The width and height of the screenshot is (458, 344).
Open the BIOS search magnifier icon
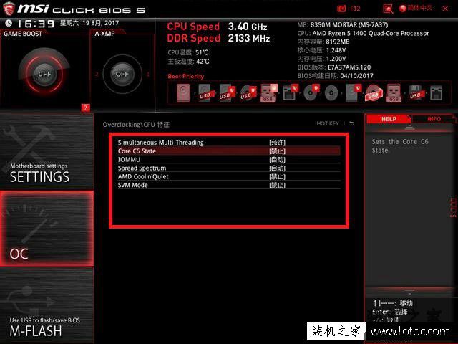388,9
